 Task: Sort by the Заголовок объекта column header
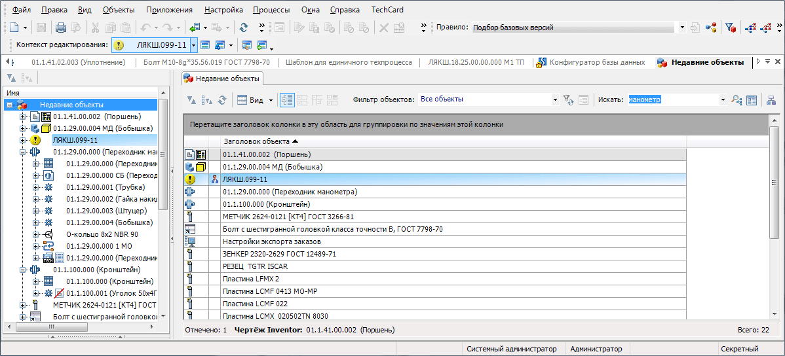[260, 141]
